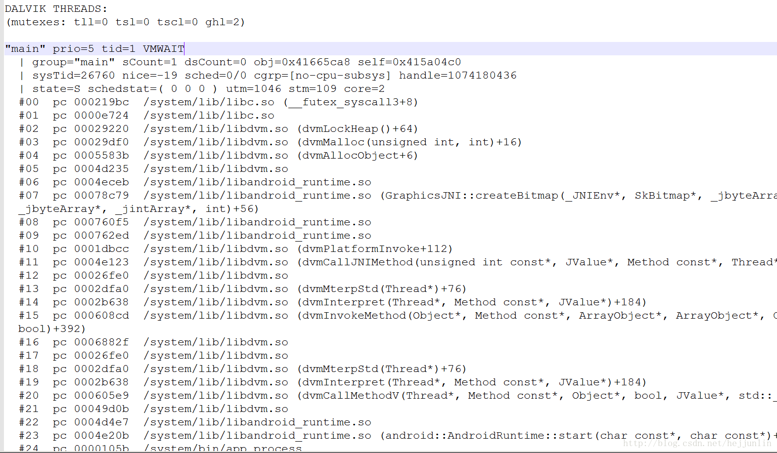Image resolution: width=777 pixels, height=453 pixels.
Task: Select frame #08 pc 000760f5
Action: click(x=195, y=222)
